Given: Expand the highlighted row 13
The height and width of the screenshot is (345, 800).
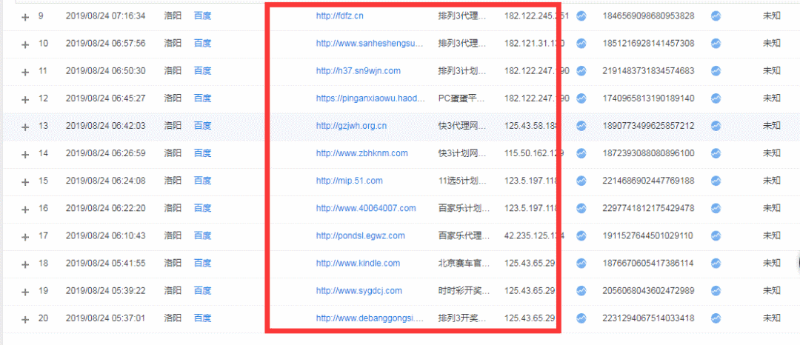Looking at the screenshot, I should 25,127.
